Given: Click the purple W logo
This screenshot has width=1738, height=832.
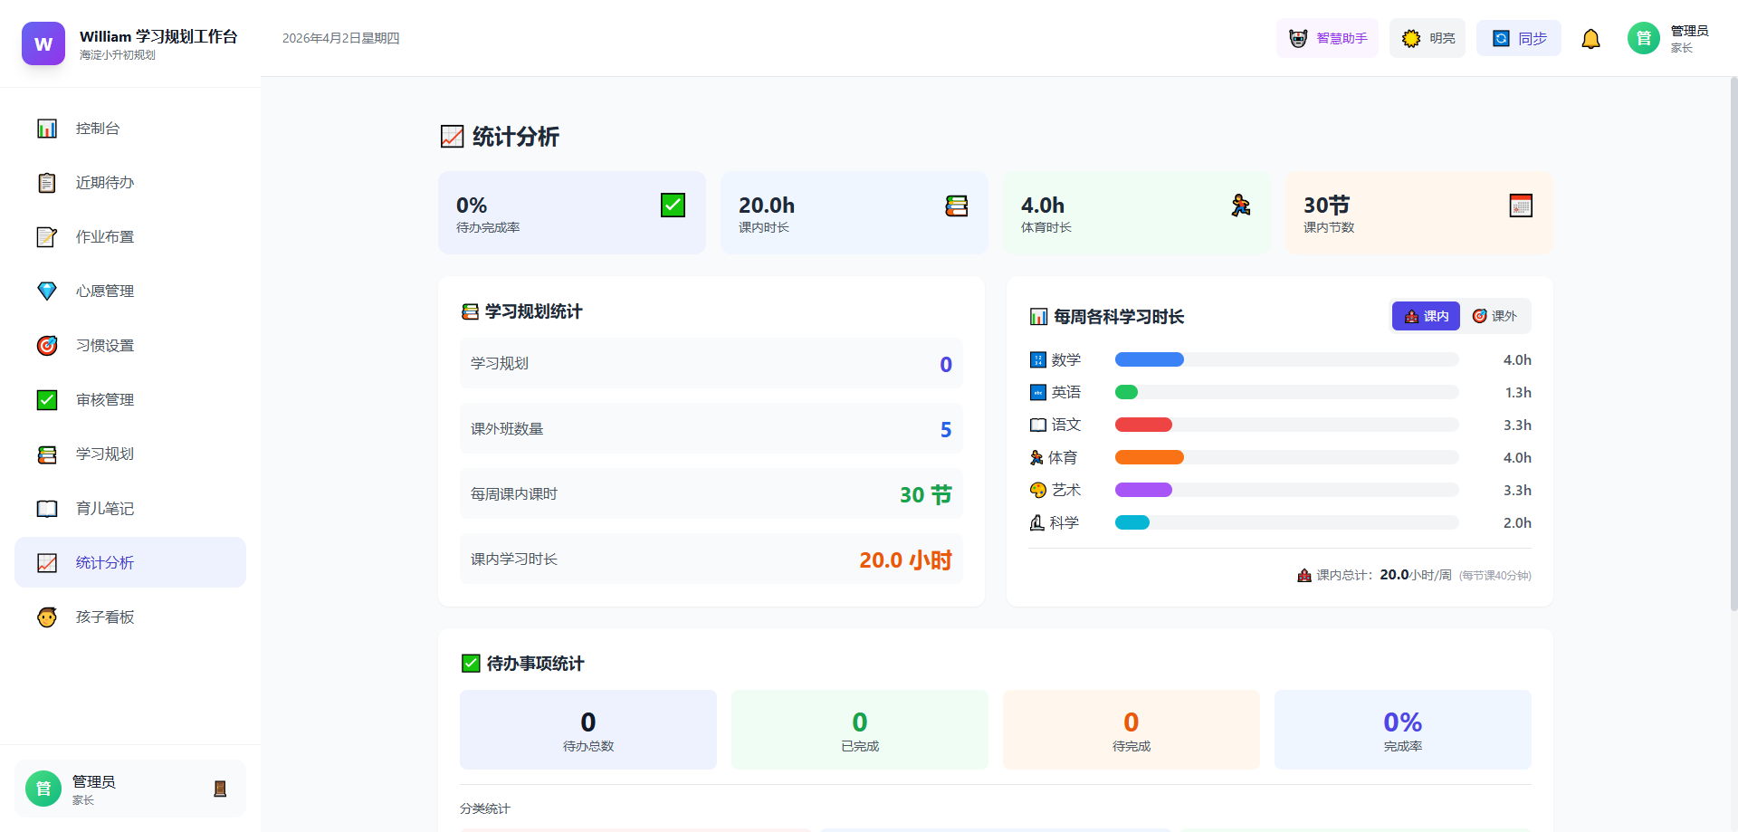Looking at the screenshot, I should pos(43,43).
